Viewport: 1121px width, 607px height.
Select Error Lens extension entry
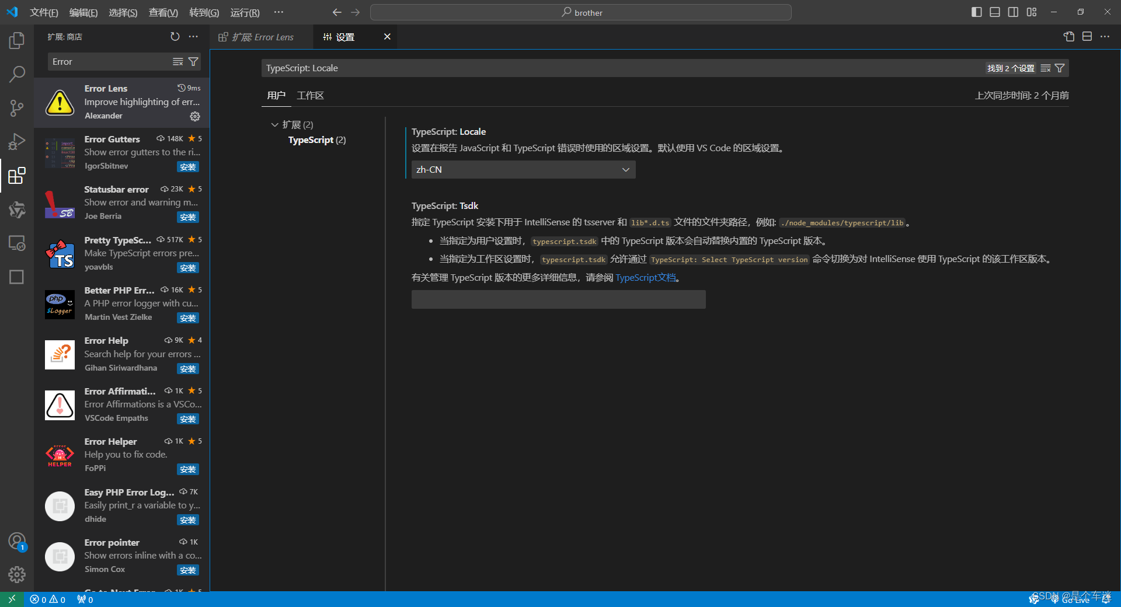pyautogui.click(x=121, y=102)
